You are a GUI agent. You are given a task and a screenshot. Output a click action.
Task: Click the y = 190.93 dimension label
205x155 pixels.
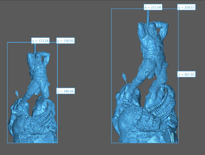pos(65,41)
